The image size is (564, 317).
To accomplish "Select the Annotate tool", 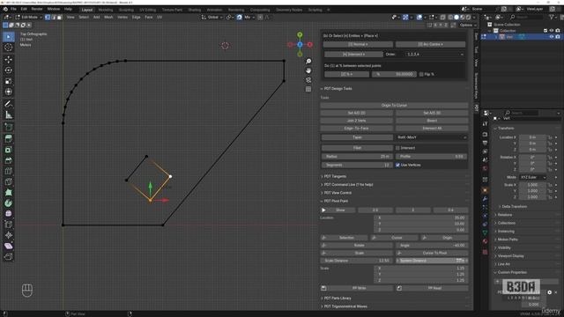I will [x=8, y=104].
